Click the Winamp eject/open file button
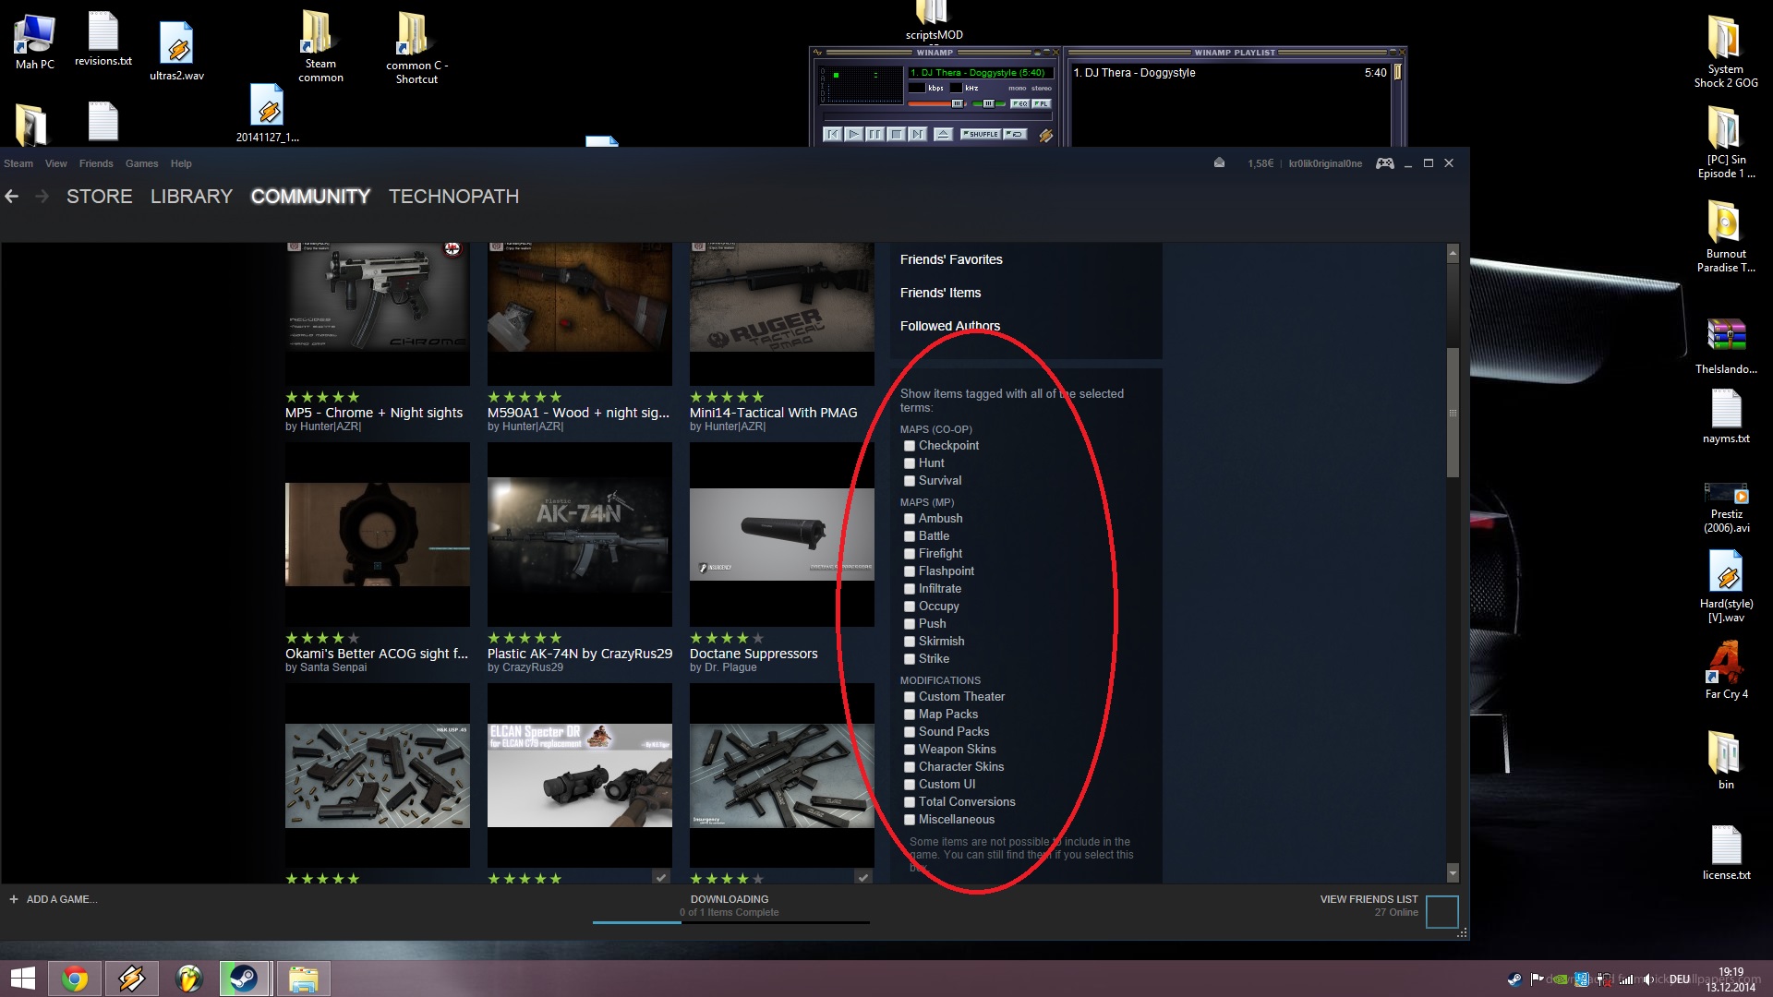The image size is (1773, 997). (943, 135)
